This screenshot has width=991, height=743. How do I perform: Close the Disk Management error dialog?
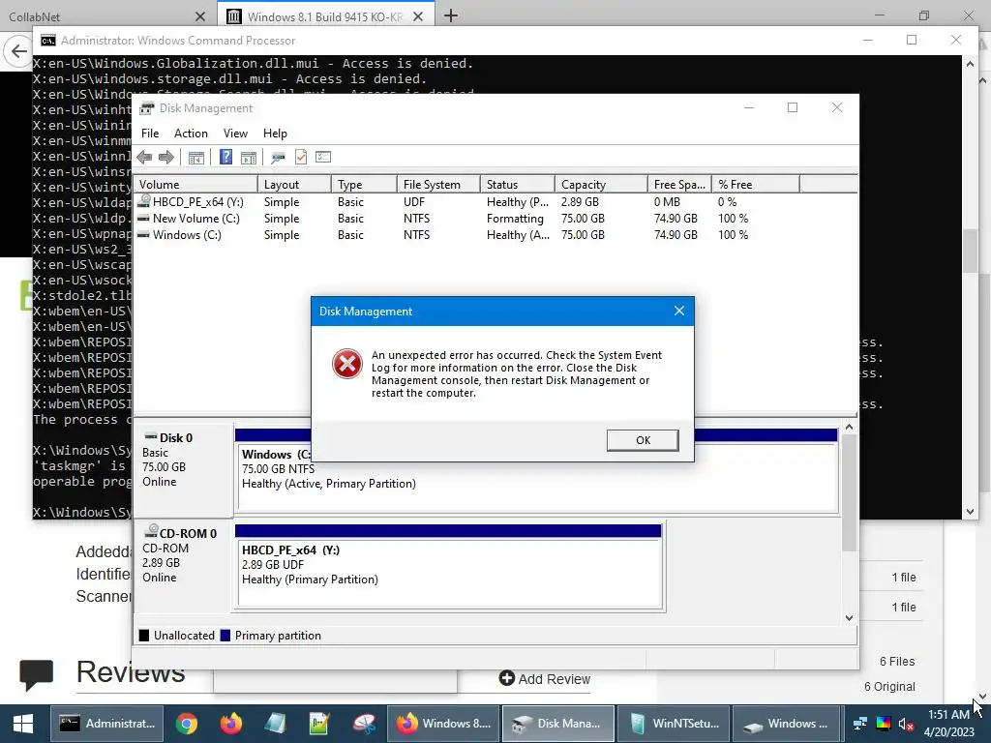[678, 311]
